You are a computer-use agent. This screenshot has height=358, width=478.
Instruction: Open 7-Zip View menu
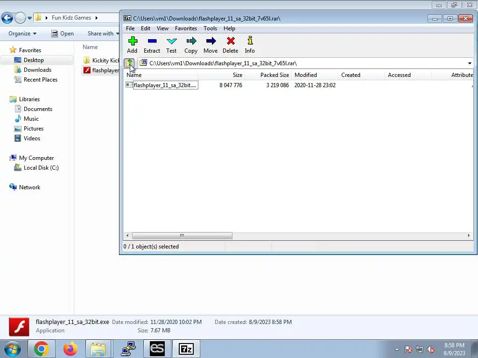162,28
